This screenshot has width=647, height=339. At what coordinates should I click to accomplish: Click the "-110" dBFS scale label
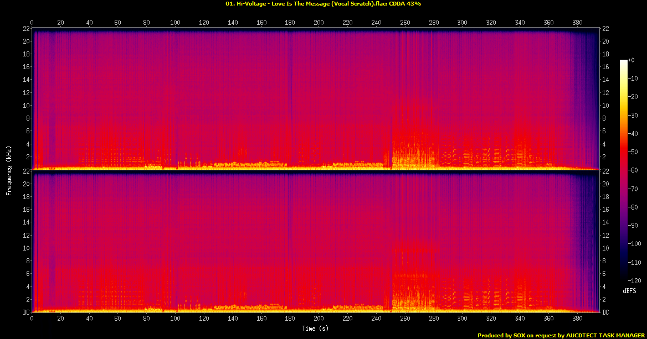point(635,262)
